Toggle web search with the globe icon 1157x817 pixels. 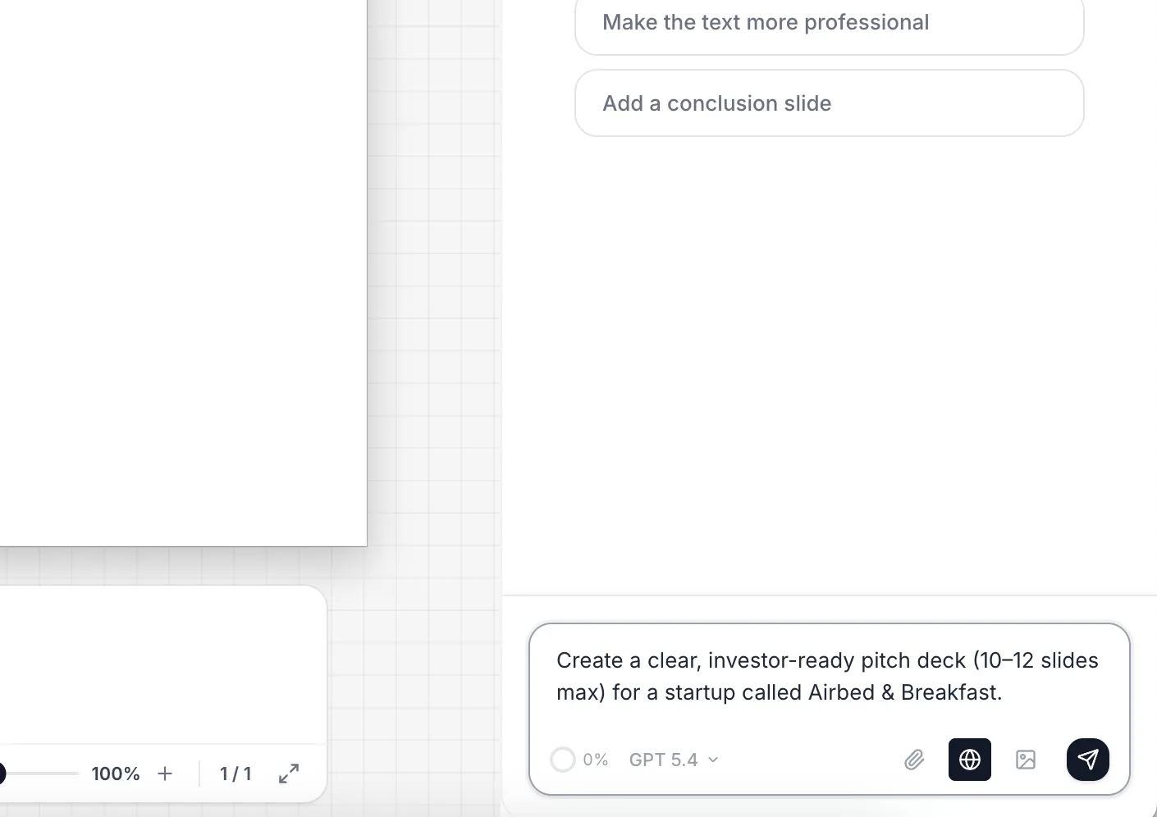click(969, 760)
